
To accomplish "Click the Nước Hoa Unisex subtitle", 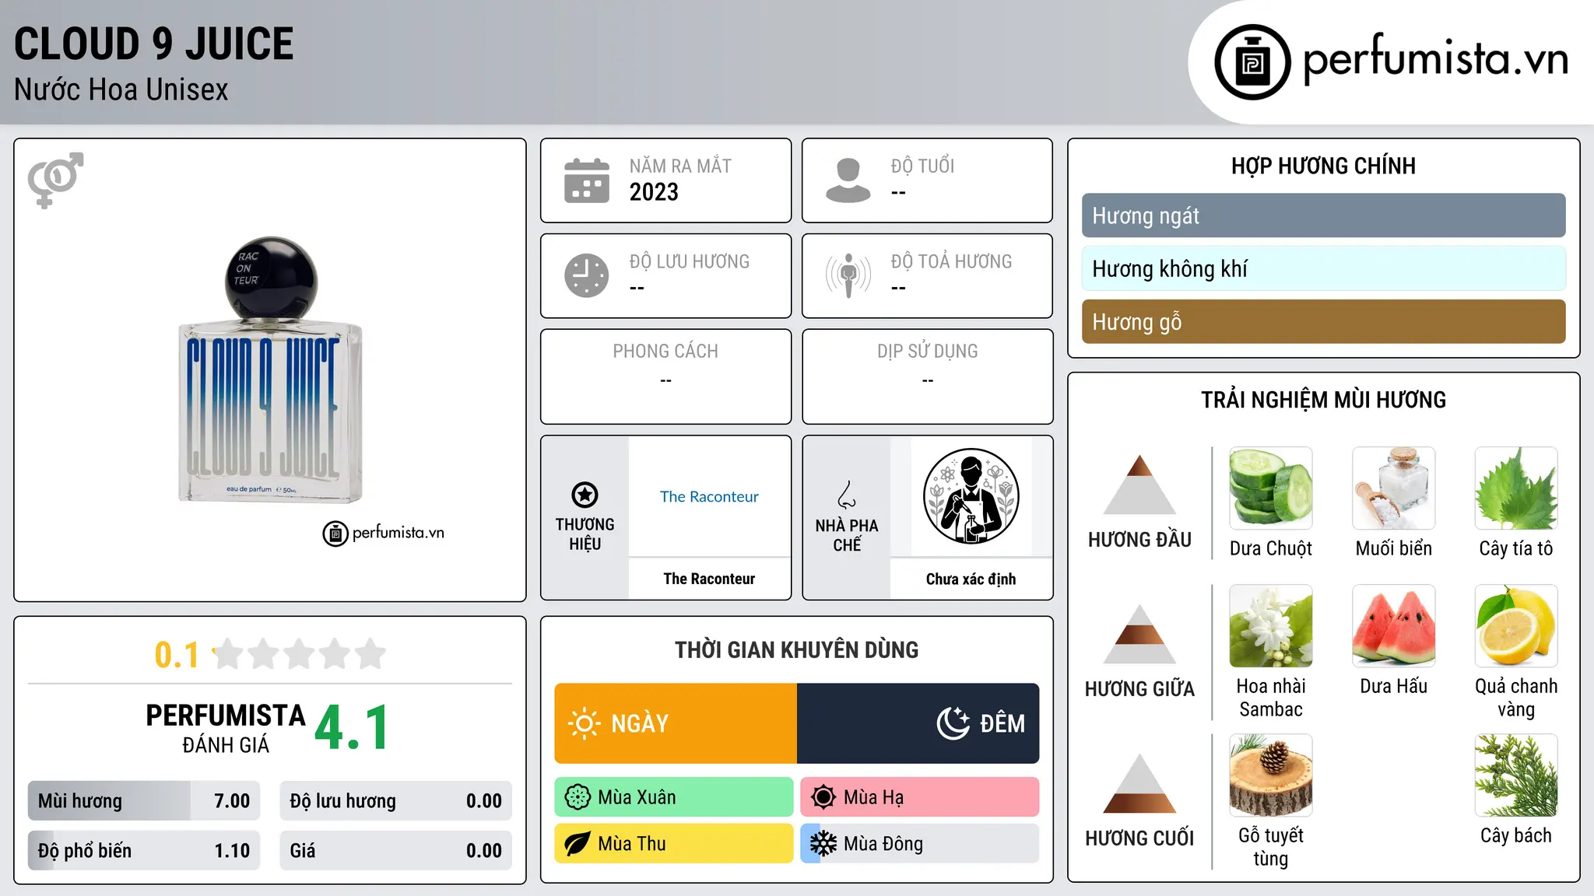I will click(x=121, y=89).
